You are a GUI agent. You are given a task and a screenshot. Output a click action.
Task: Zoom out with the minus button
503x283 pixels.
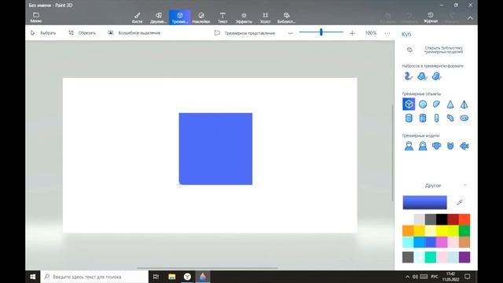tap(290, 33)
